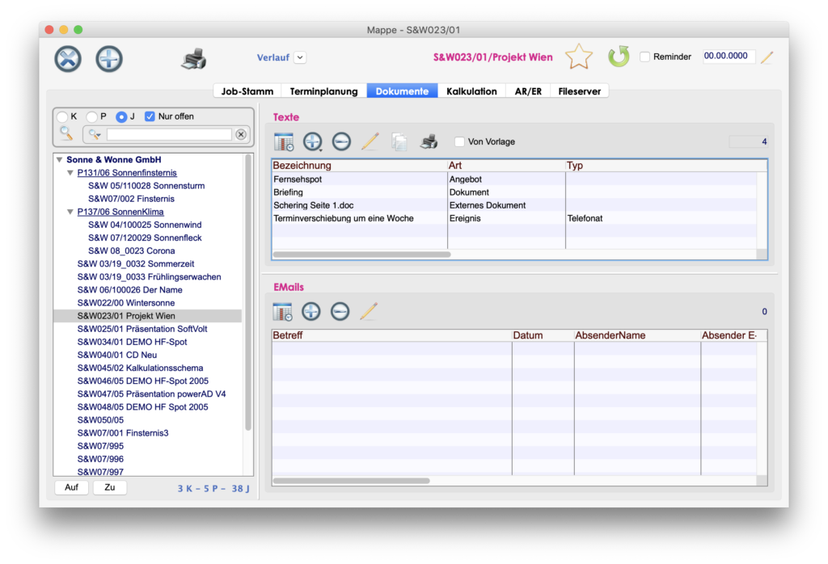
Task: Select the Fernsehspot row in Texte
Action: pos(515,179)
